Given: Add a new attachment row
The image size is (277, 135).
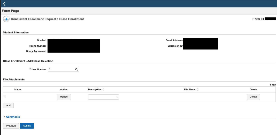Looking at the screenshot, I should click(x=8, y=105).
